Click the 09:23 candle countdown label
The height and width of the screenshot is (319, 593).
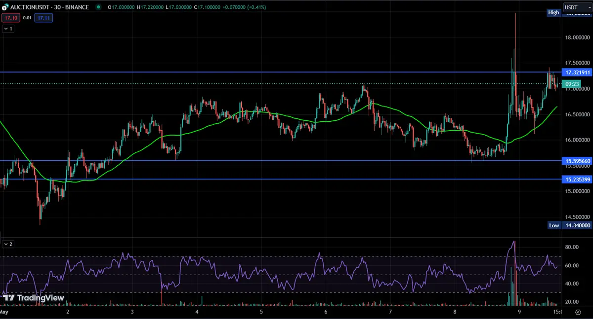point(570,84)
